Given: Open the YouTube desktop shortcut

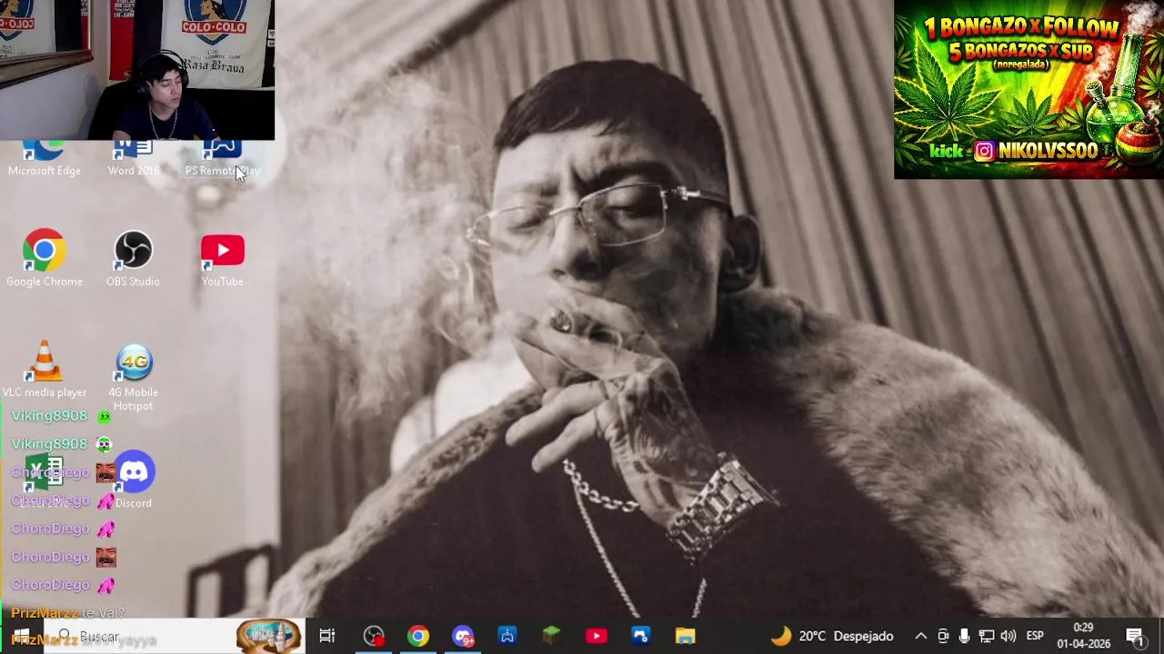Looking at the screenshot, I should 222,260.
